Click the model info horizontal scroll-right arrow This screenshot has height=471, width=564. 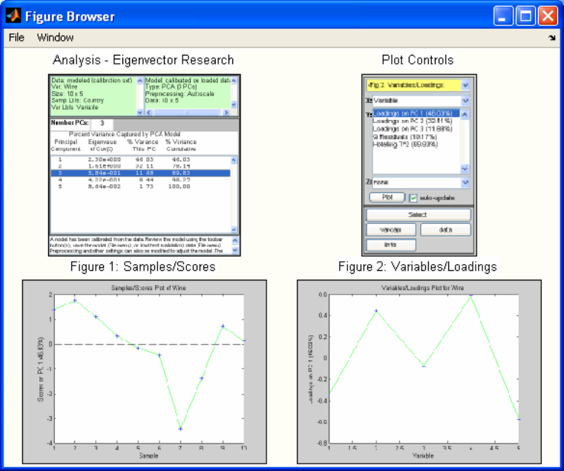point(226,113)
